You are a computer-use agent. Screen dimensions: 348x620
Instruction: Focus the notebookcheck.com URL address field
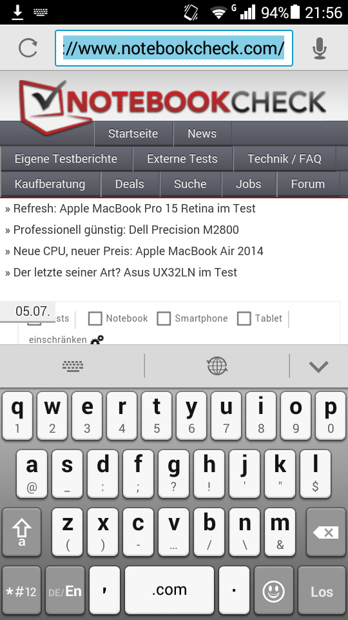[173, 48]
